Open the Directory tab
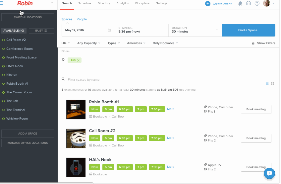281x184 pixels. coord(104,3)
